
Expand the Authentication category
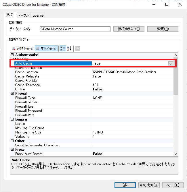click(x=12, y=55)
